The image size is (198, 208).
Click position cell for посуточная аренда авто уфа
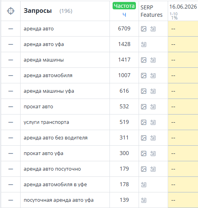(183, 200)
